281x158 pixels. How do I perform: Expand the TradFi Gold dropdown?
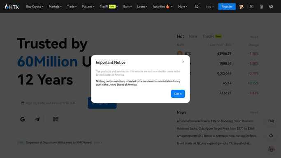point(109,7)
